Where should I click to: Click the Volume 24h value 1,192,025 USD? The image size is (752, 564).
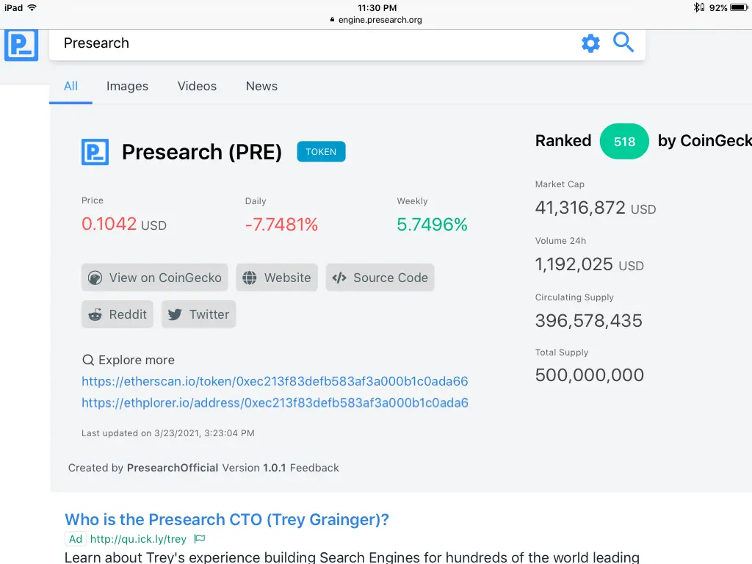point(590,264)
